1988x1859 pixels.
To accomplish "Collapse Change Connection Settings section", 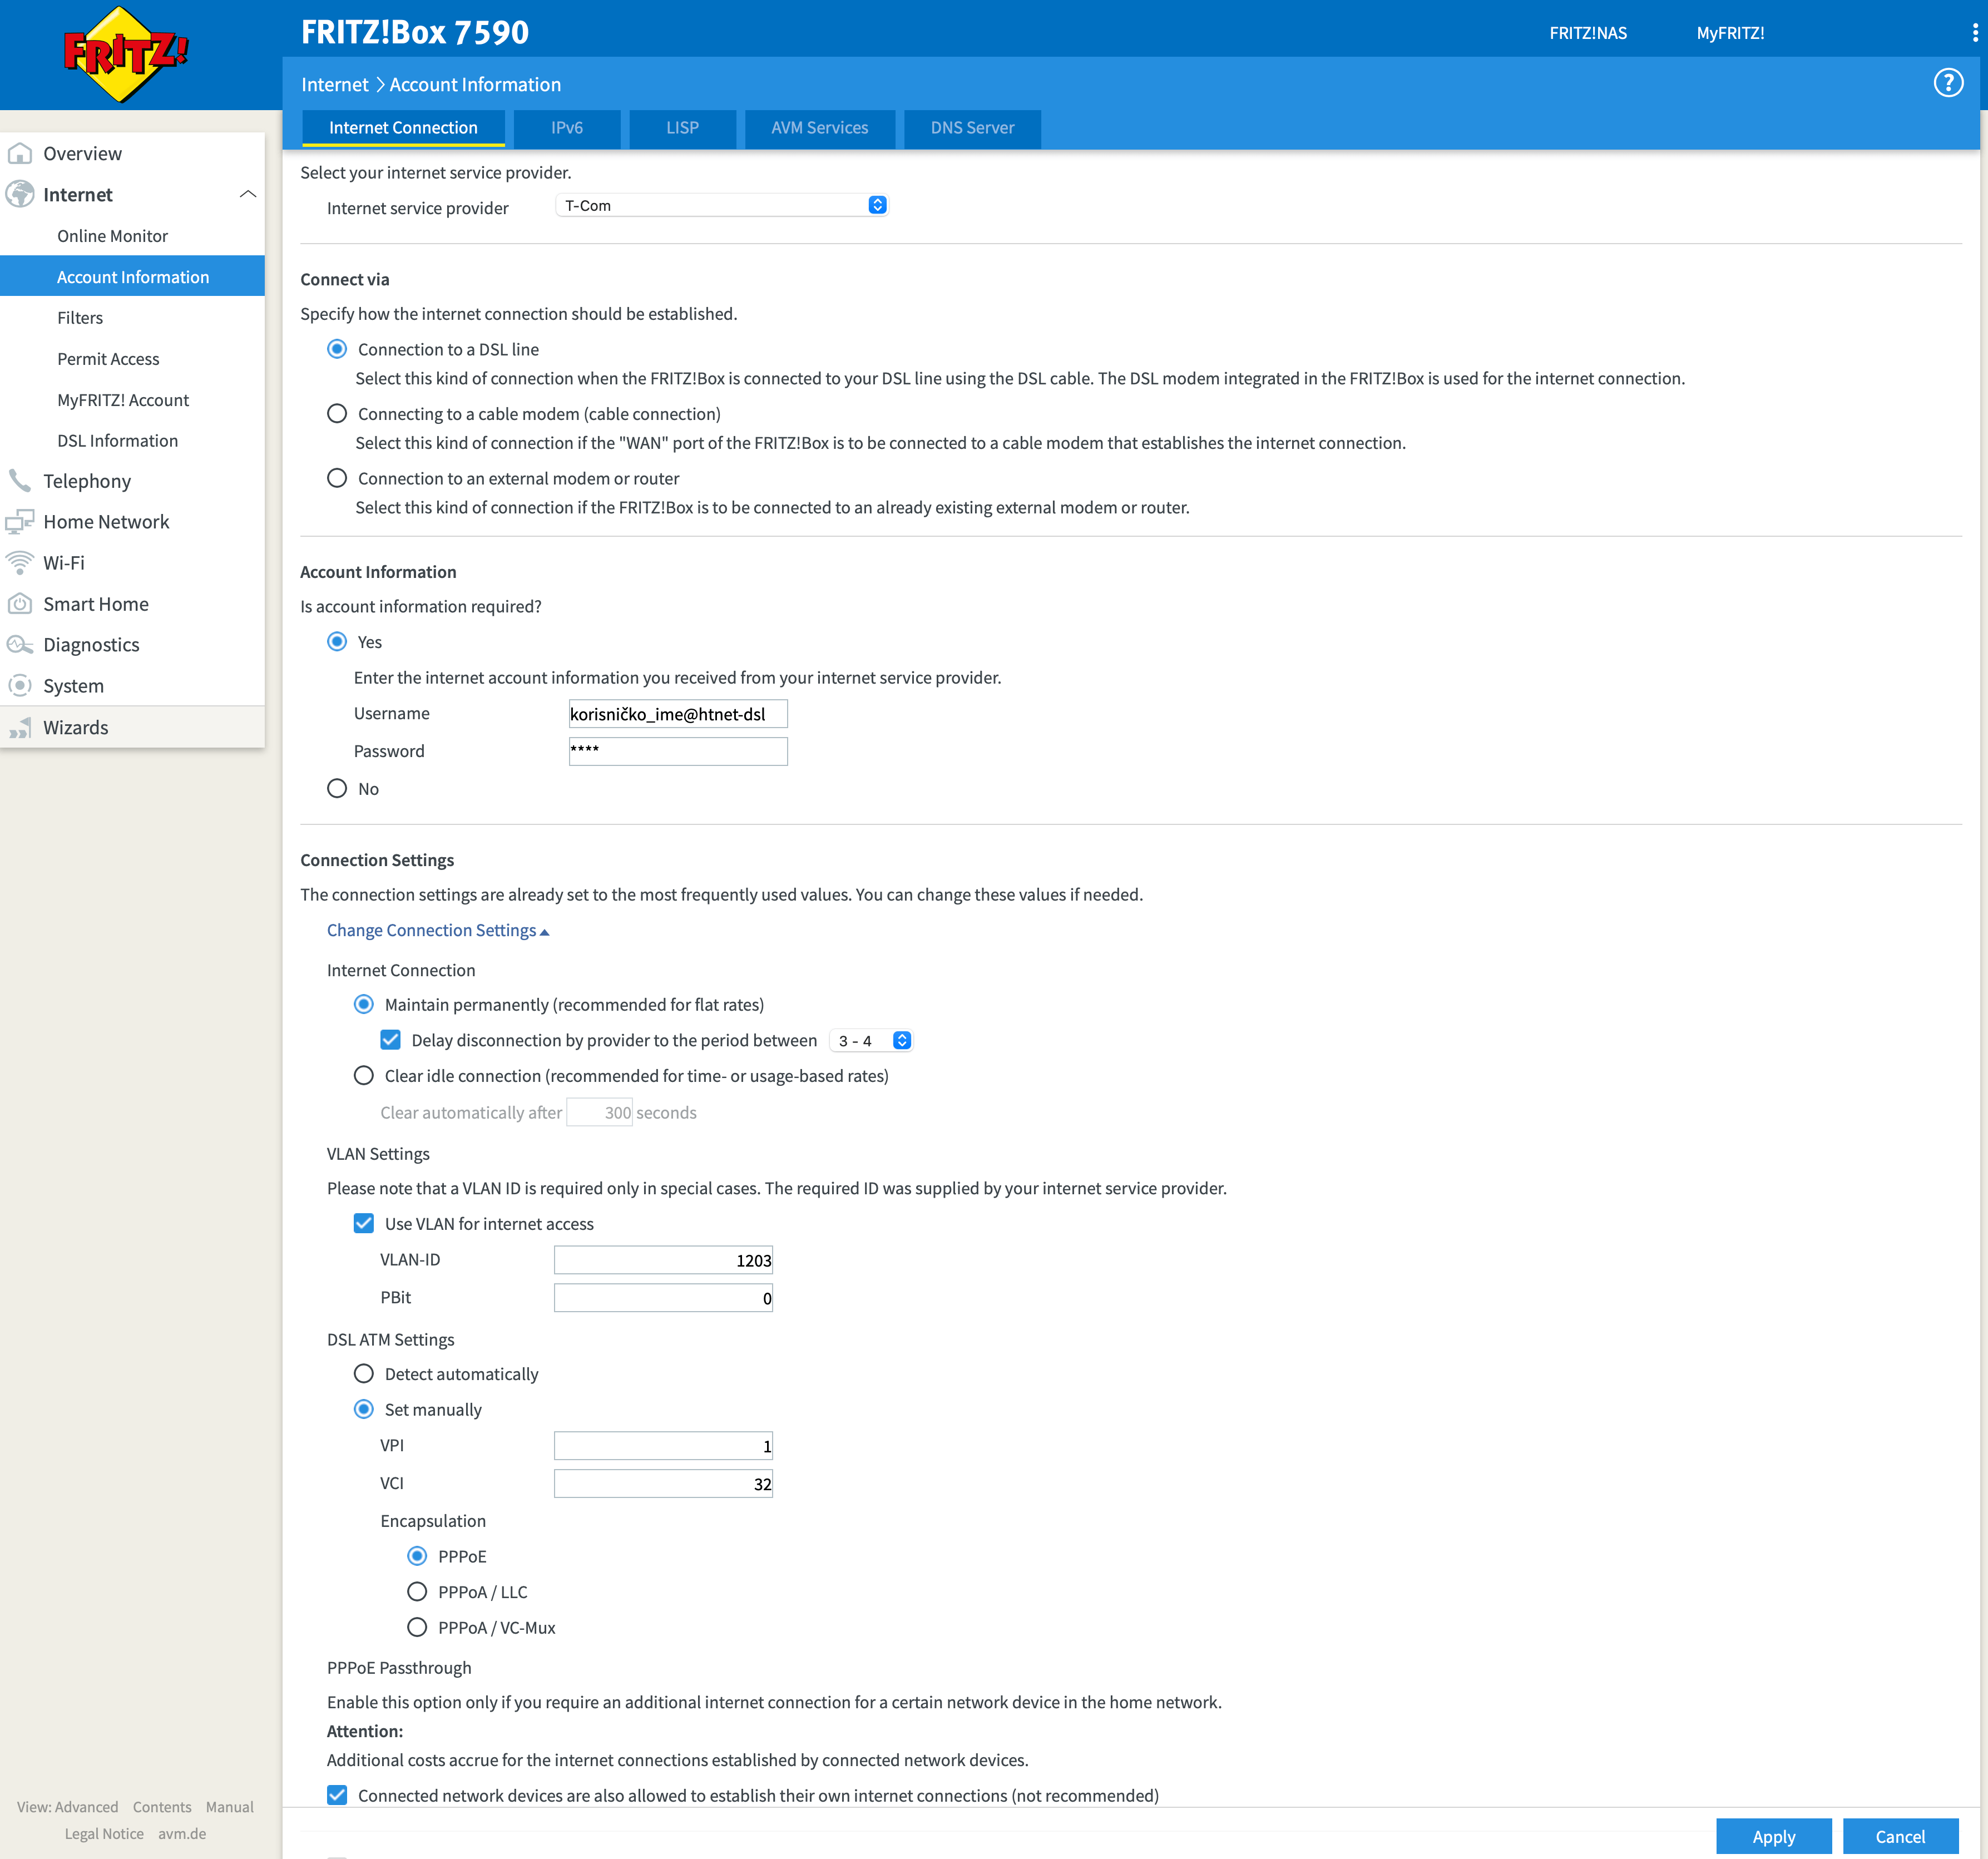I will coord(437,931).
